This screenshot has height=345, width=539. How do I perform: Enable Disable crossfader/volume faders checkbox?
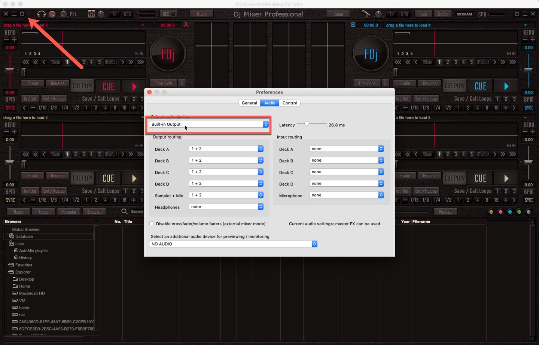click(152, 224)
